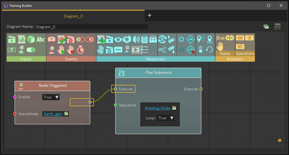Image resolution: width=289 pixels, height=155 pixels.
Task: Pick the green globe notebook input icon
Action: (21, 39)
